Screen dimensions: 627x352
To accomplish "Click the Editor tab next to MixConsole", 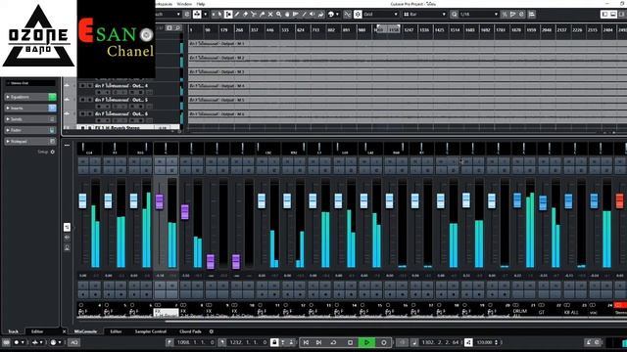I will click(x=116, y=331).
